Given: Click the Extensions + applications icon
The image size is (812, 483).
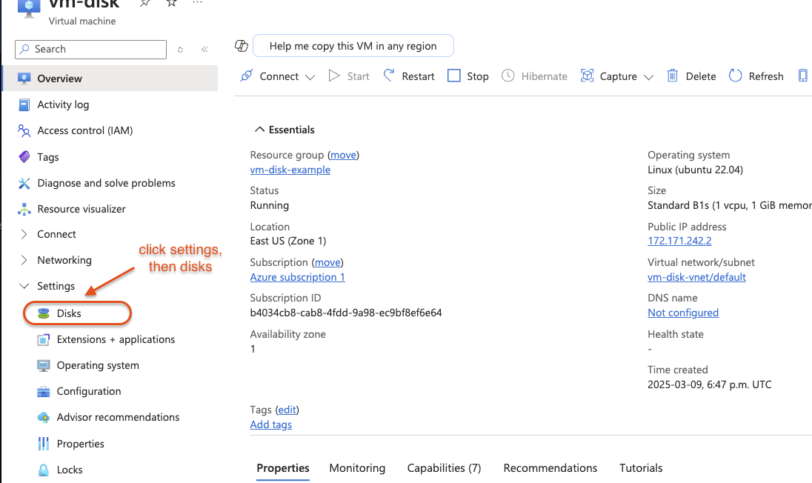Looking at the screenshot, I should [44, 339].
